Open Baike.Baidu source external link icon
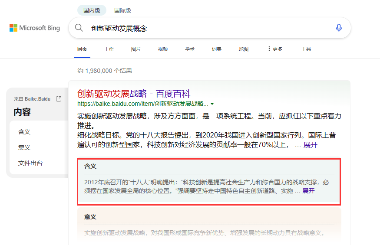Viewport: 380px width, 245px height. coord(59,99)
